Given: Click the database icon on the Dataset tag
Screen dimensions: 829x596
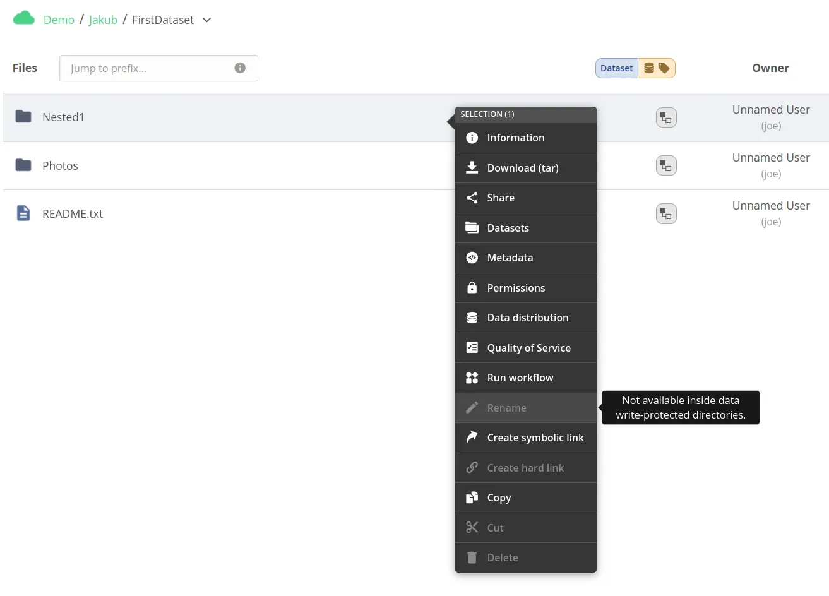Looking at the screenshot, I should [650, 68].
